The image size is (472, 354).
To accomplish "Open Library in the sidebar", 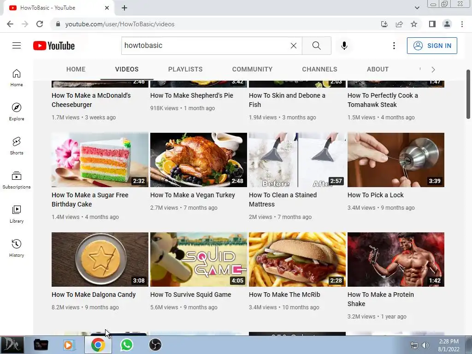I will click(x=17, y=214).
